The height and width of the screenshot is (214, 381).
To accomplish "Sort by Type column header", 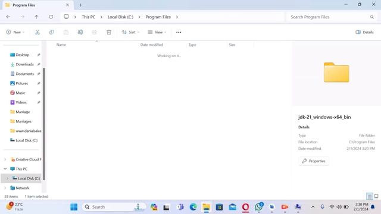I will [192, 45].
